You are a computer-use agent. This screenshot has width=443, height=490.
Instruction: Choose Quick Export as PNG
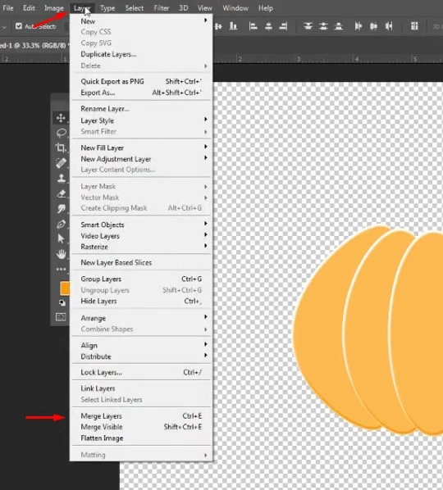click(142, 81)
